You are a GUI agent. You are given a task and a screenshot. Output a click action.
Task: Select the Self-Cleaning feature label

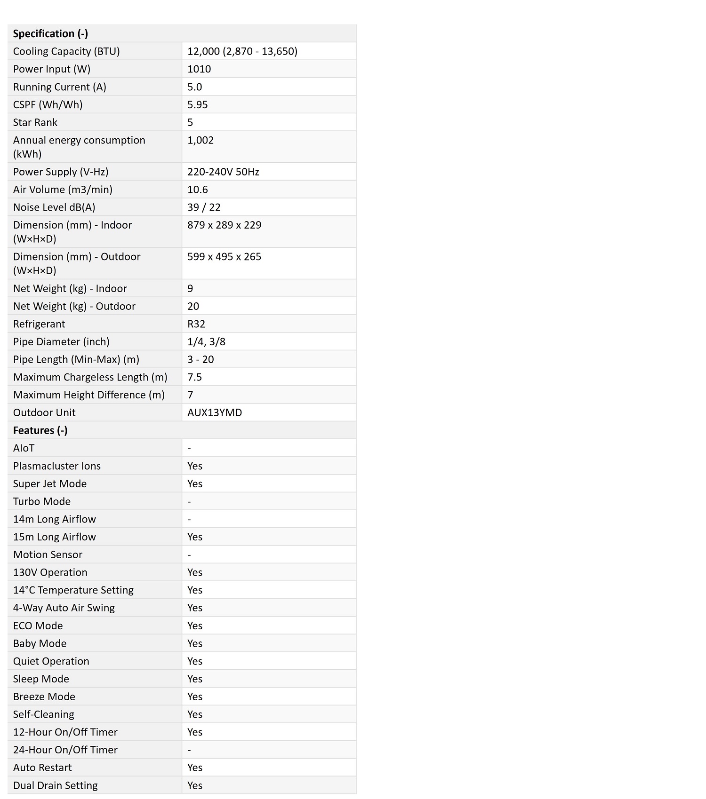pyautogui.click(x=44, y=714)
